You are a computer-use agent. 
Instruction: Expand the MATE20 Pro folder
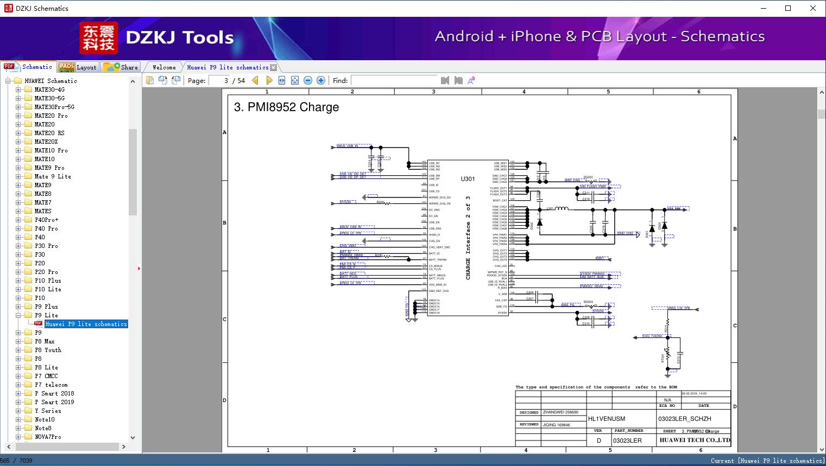[18, 116]
